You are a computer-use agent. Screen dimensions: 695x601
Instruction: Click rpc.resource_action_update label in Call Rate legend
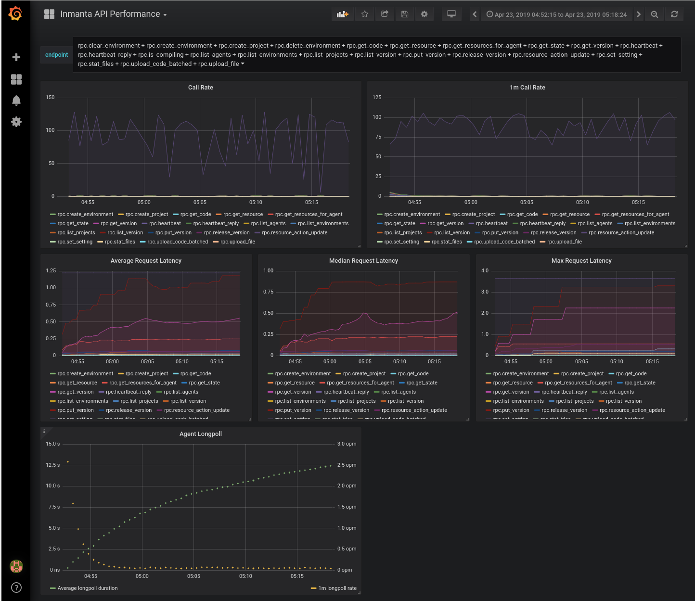tap(295, 233)
